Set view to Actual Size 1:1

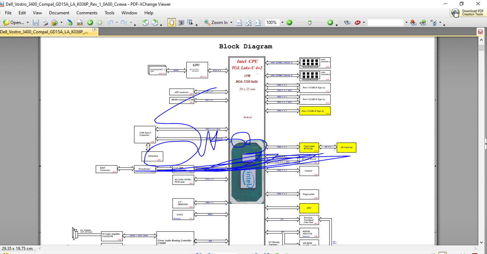[239, 23]
